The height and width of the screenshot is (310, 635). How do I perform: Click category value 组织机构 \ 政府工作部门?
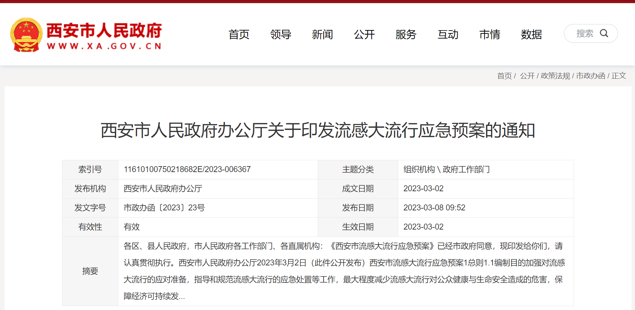click(447, 170)
